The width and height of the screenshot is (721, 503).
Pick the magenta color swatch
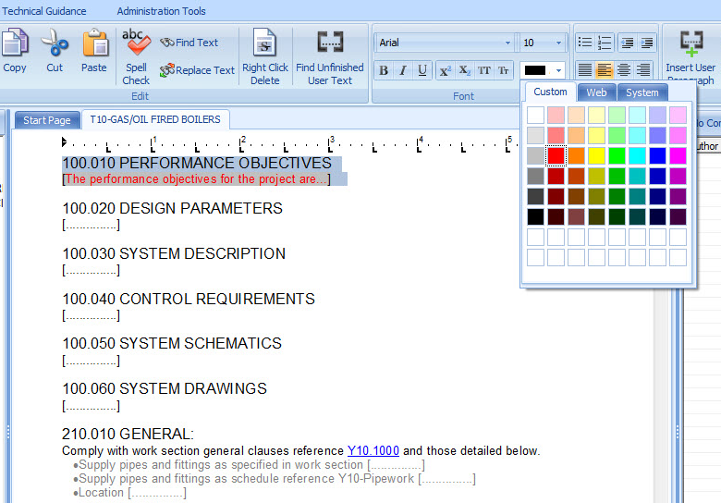click(678, 155)
